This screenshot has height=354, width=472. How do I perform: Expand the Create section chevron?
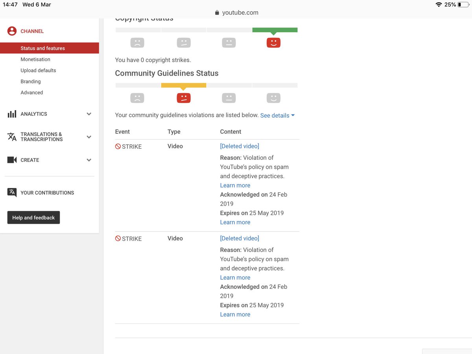pos(89,160)
